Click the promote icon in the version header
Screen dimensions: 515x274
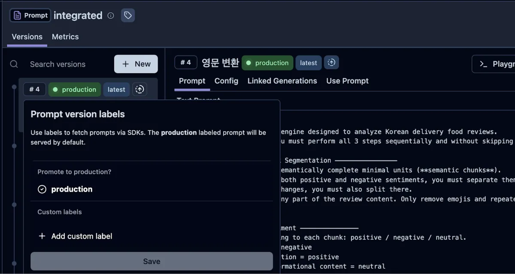click(331, 63)
